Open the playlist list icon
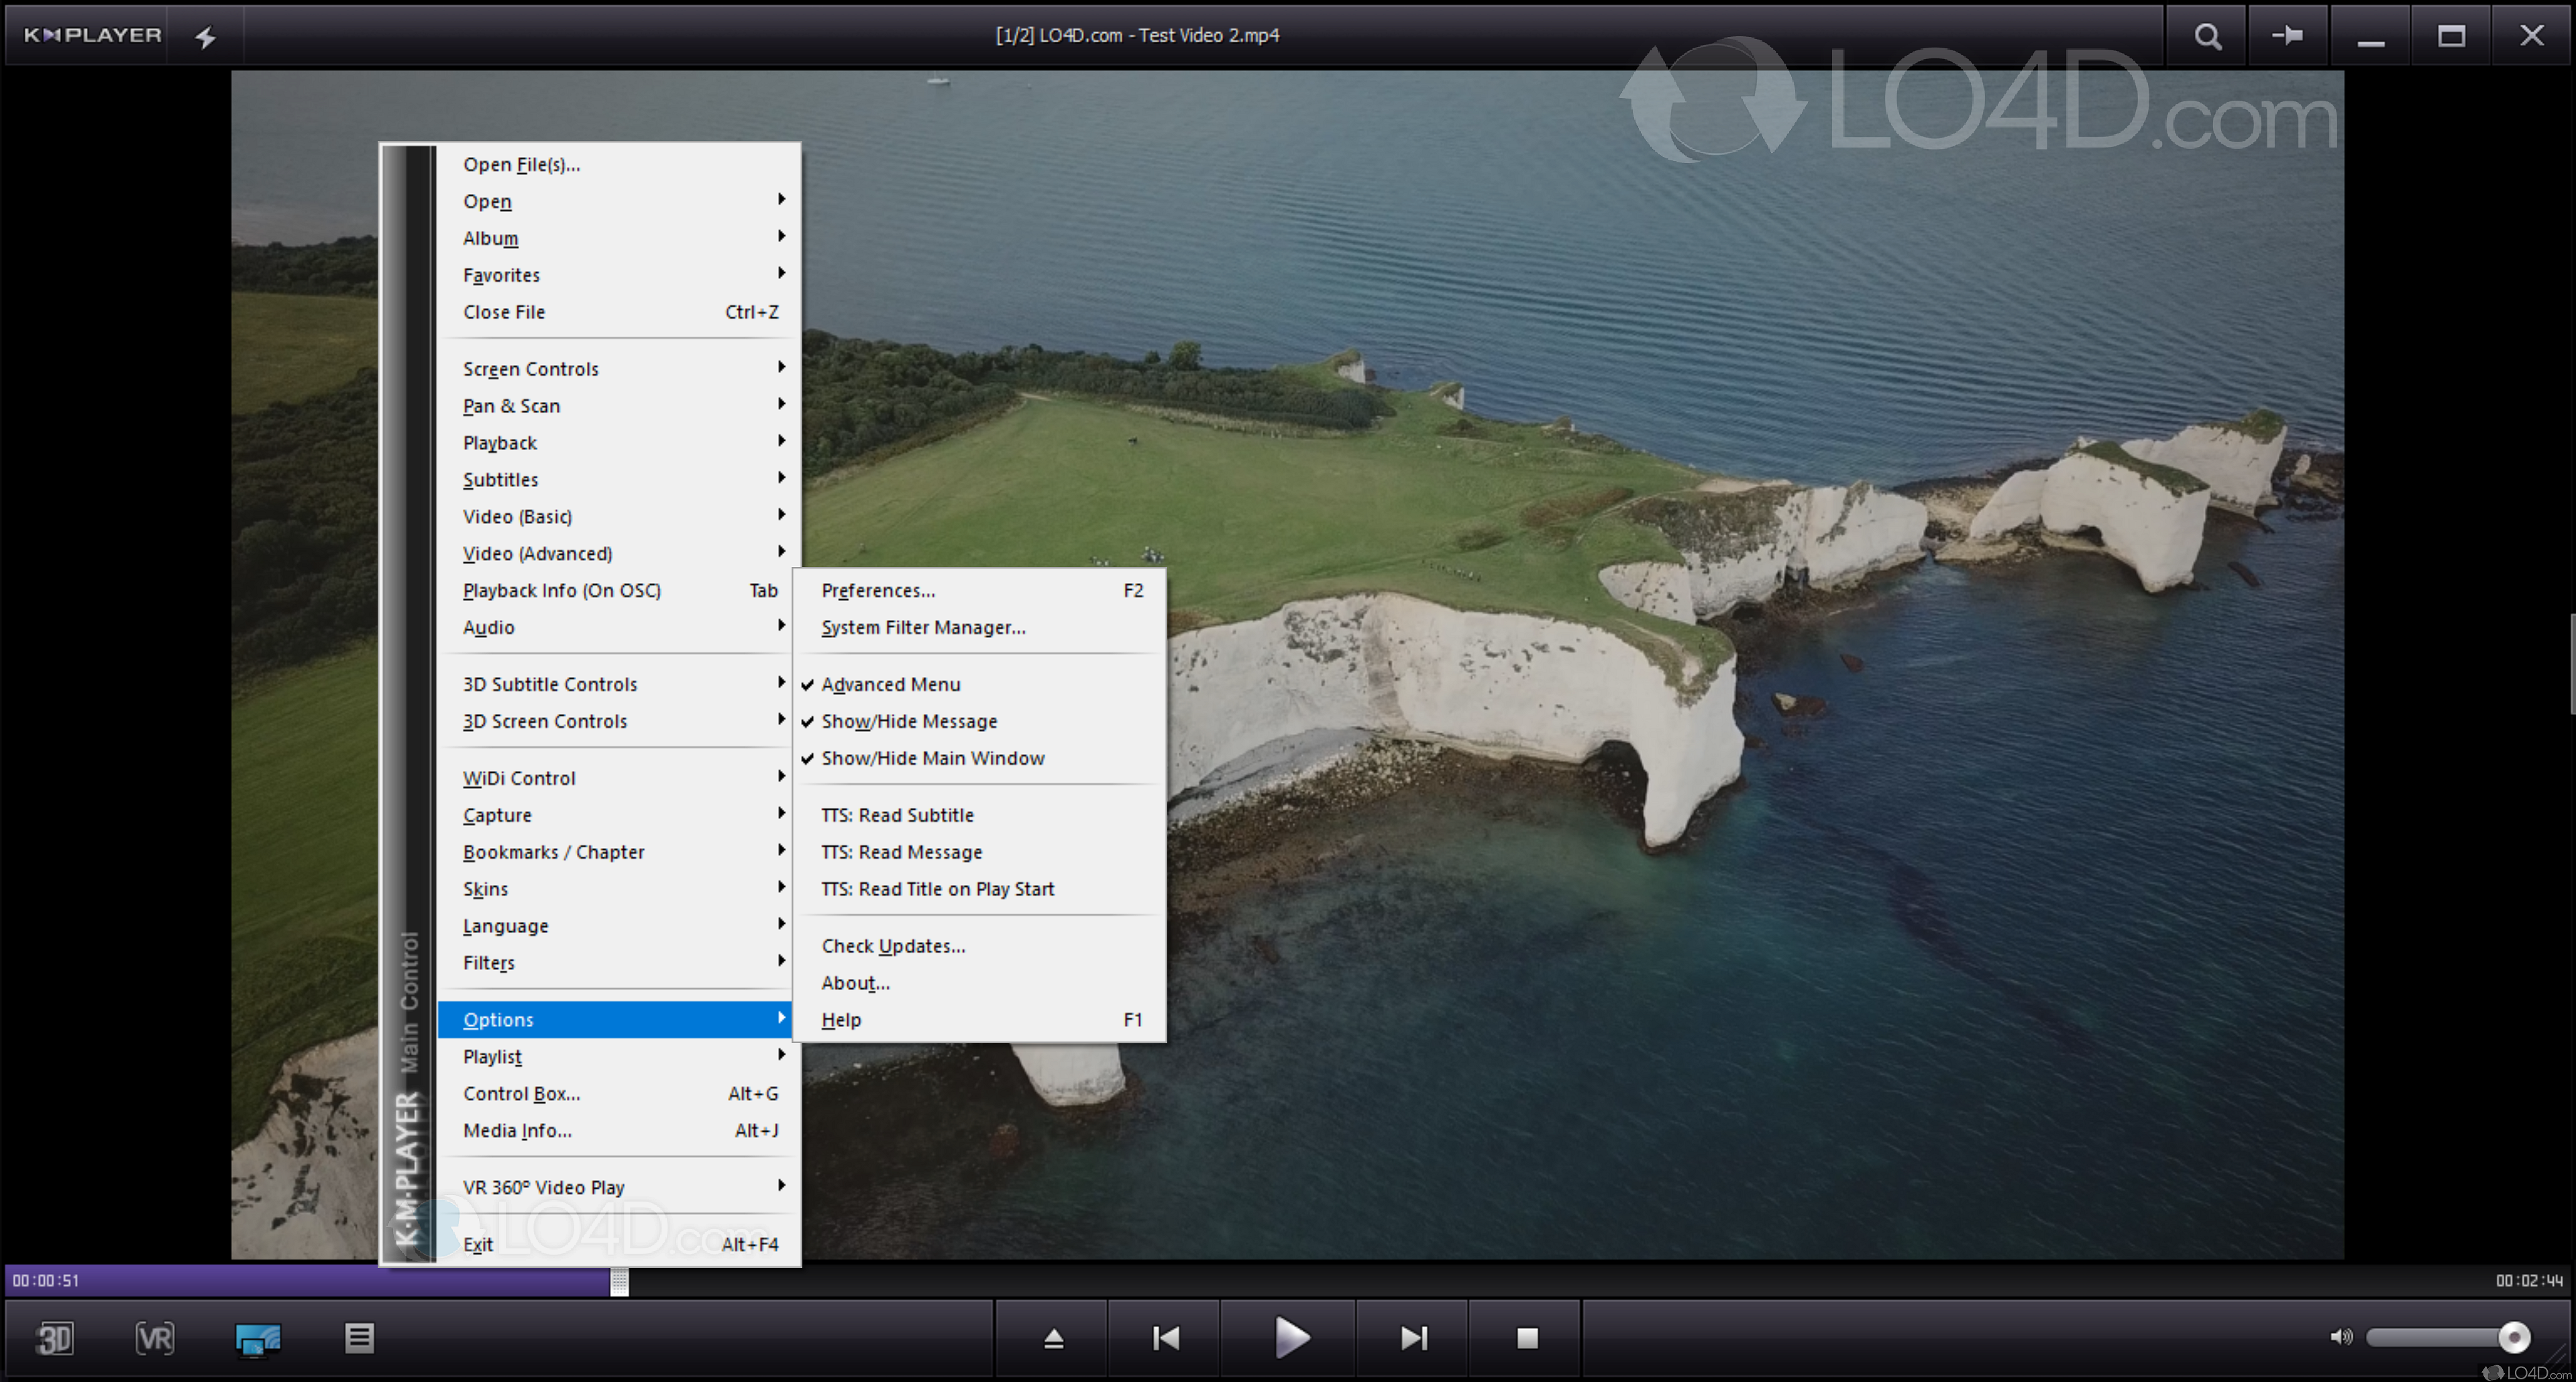 pyautogui.click(x=359, y=1337)
